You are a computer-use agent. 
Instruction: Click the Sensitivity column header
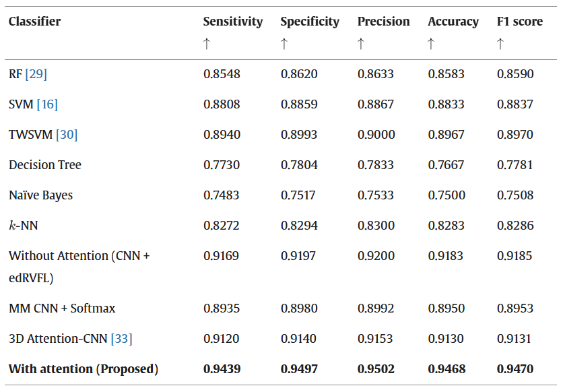[232, 22]
